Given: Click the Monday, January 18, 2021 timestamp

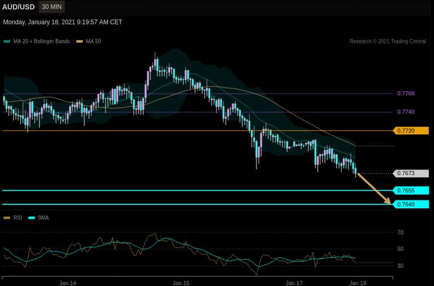Looking at the screenshot, I should pyautogui.click(x=63, y=22).
